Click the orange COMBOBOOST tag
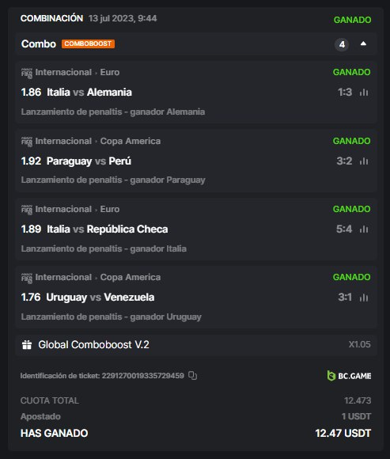The height and width of the screenshot is (459, 390). point(88,44)
